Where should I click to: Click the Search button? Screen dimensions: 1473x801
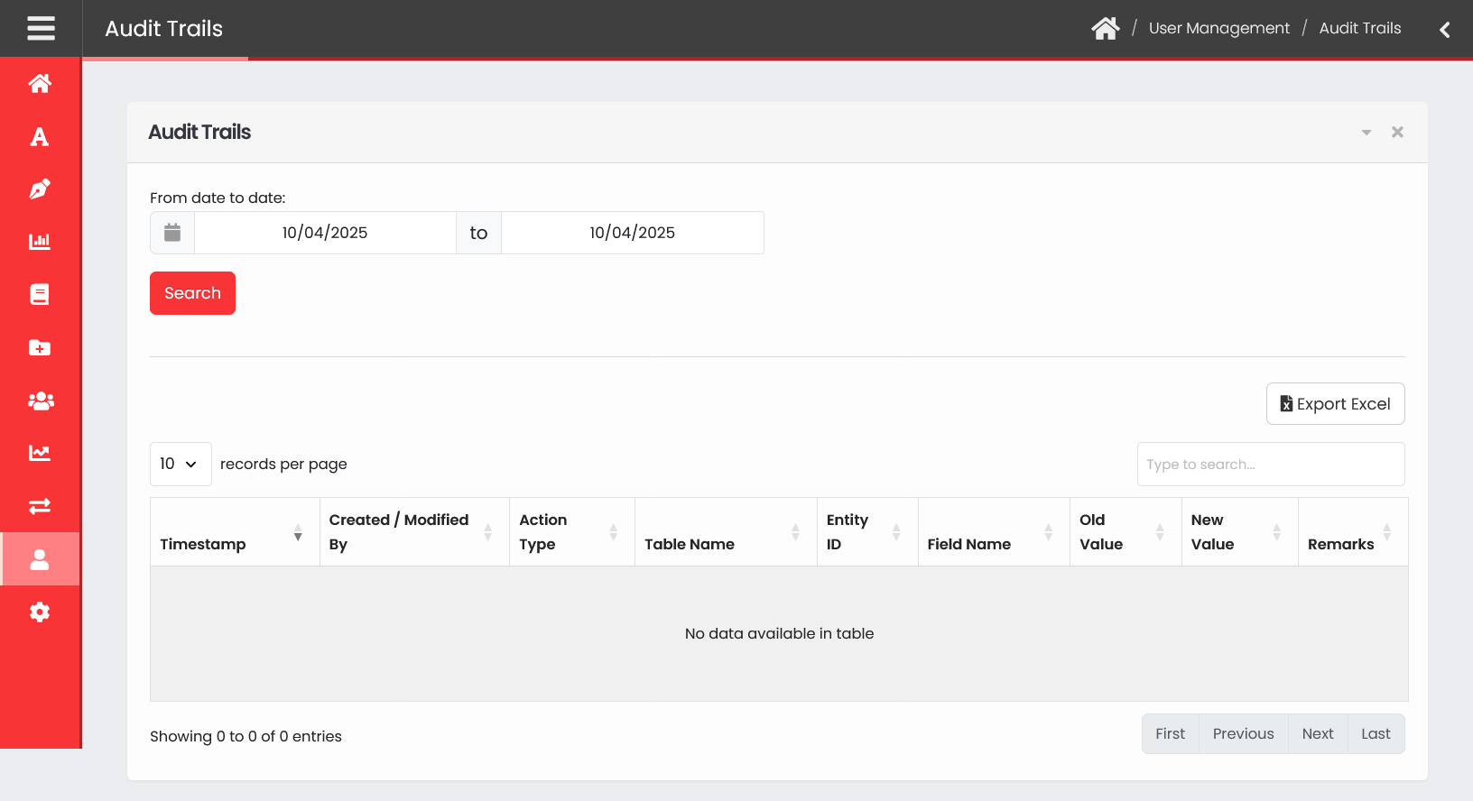192,293
